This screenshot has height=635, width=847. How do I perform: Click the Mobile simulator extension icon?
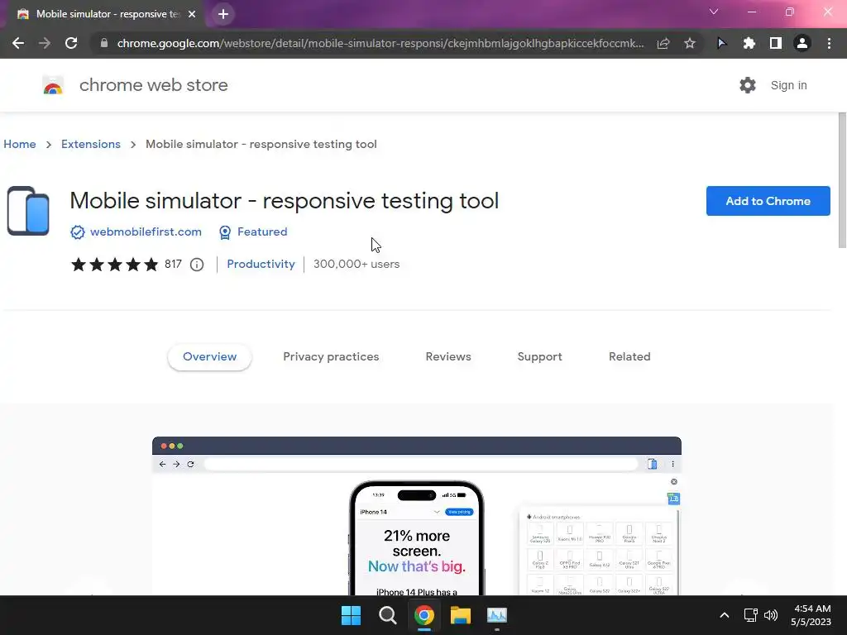point(28,211)
